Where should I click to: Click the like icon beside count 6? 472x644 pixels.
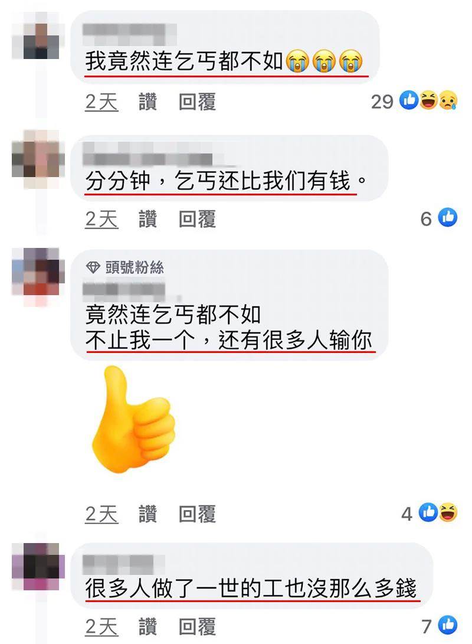tap(448, 218)
